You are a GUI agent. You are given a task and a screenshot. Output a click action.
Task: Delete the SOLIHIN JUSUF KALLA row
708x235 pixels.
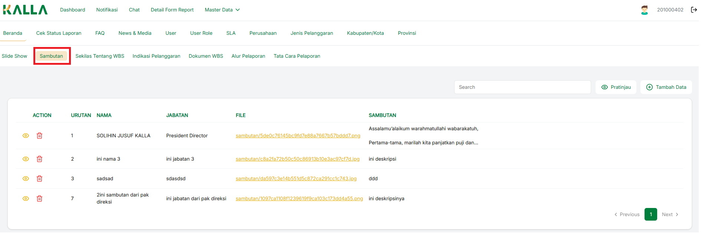(x=39, y=136)
